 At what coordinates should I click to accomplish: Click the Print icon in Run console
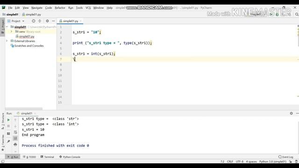[x=15, y=145]
